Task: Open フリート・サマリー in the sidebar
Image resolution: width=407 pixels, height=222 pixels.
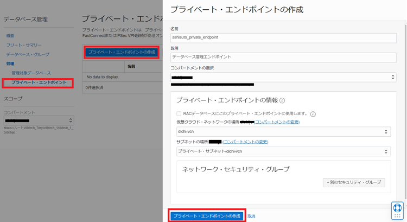Action: point(23,45)
